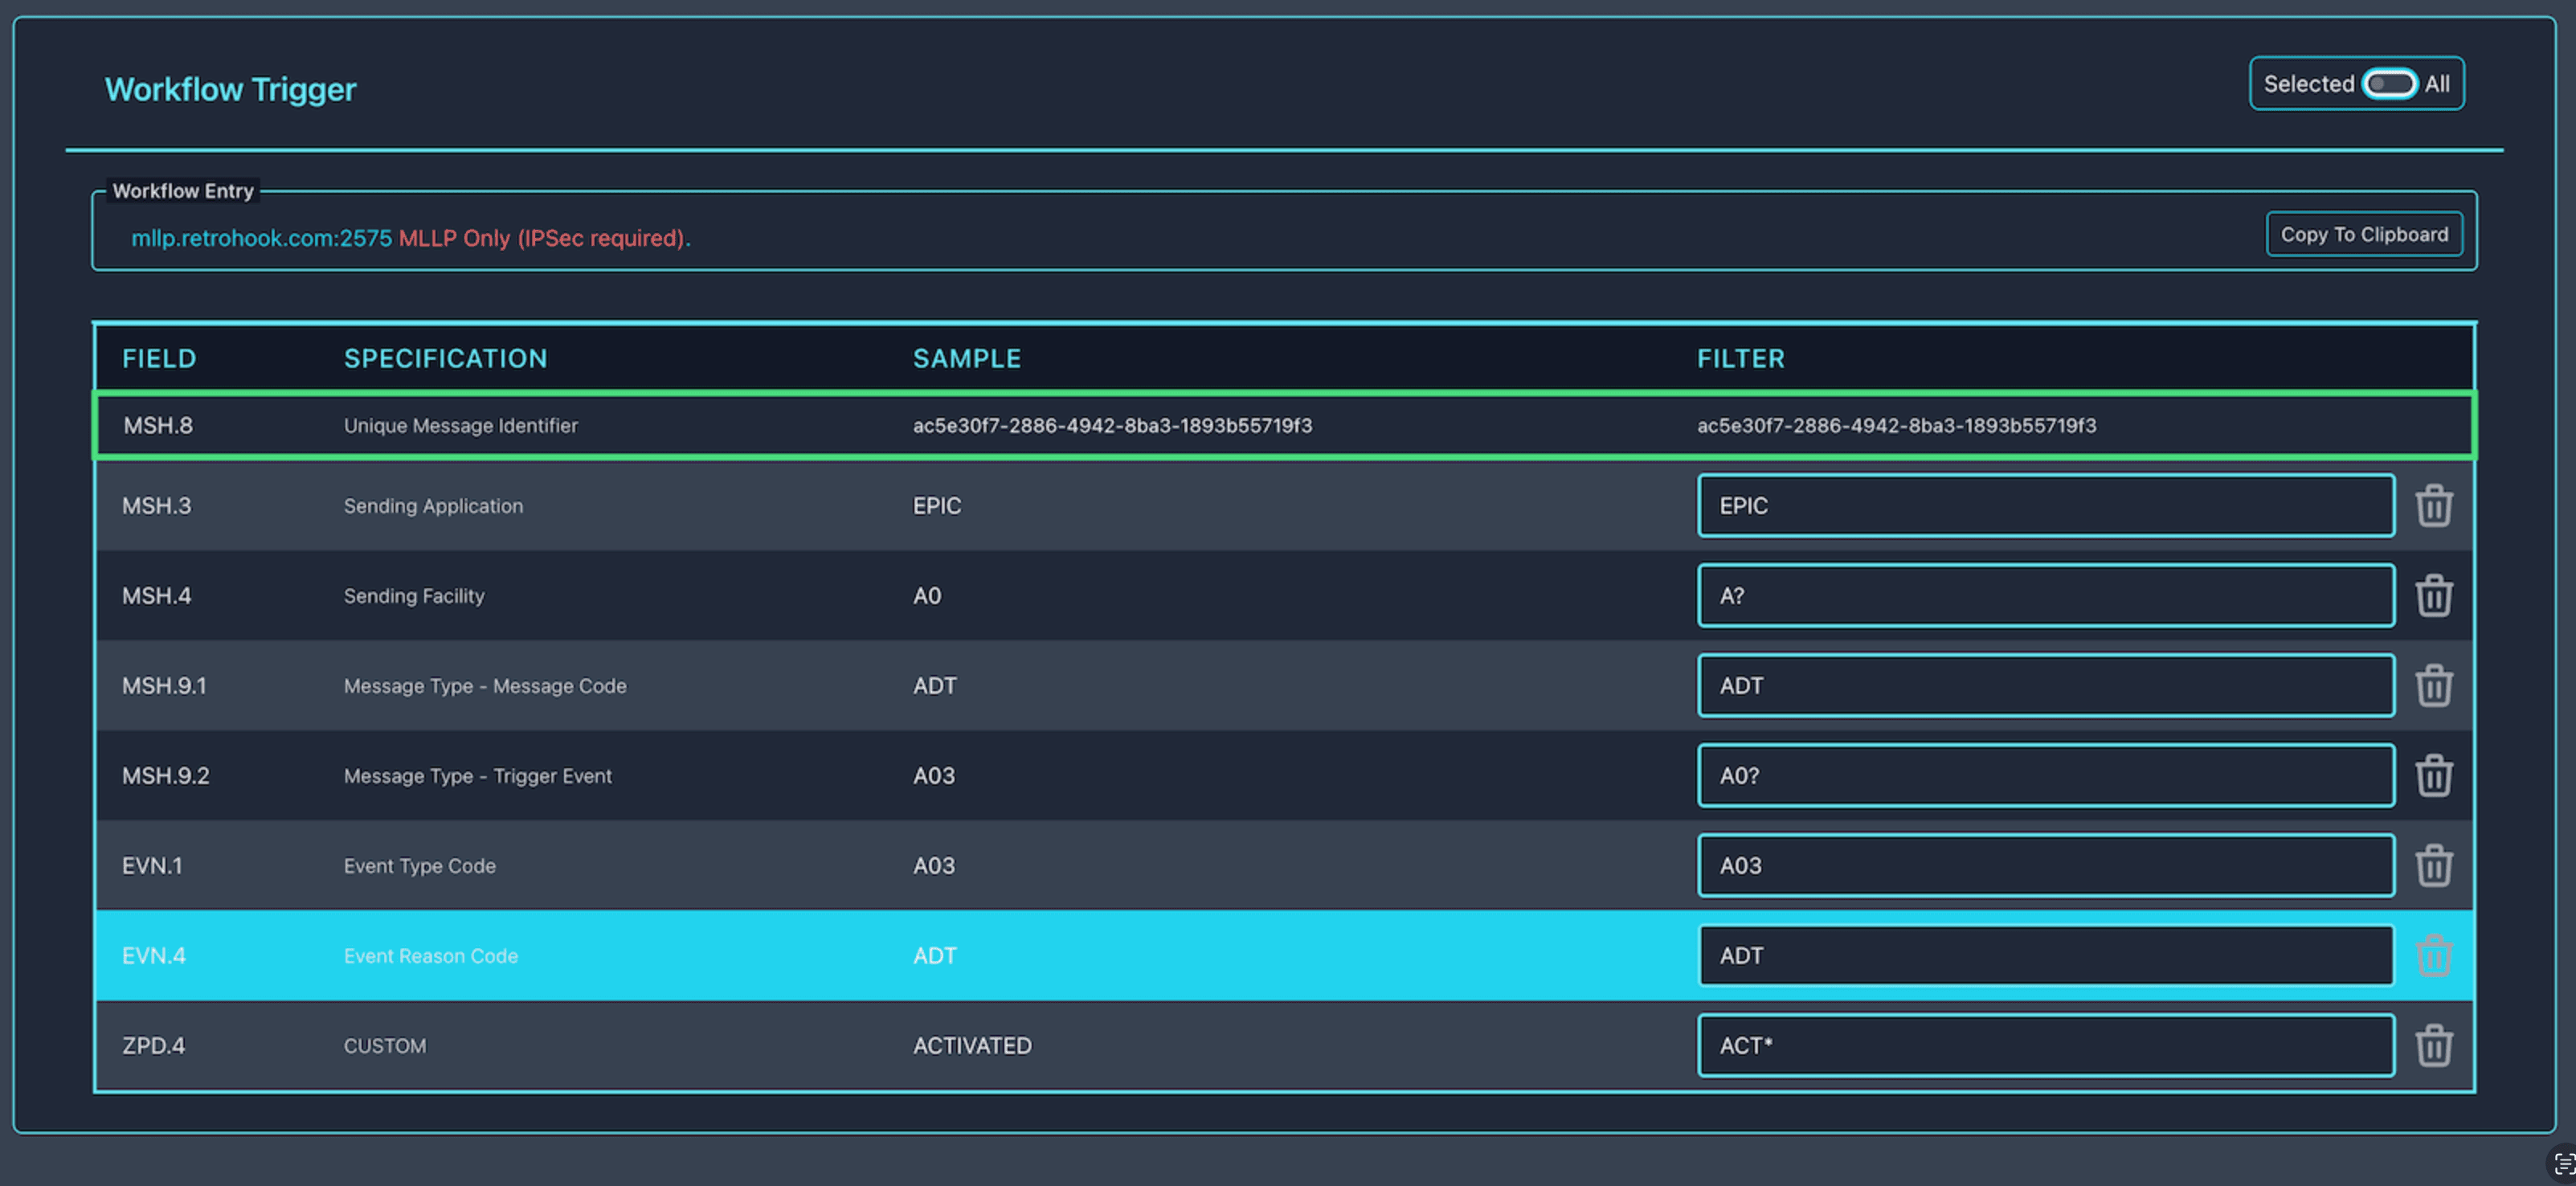Click the CUSTOM specification text
This screenshot has width=2576, height=1186.
(384, 1046)
